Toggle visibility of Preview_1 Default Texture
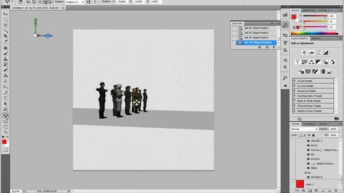Image resolution: width=344 pixels, height=193 pixels. (308, 150)
